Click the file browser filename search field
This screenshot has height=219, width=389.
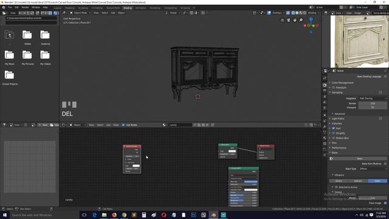click(x=31, y=23)
